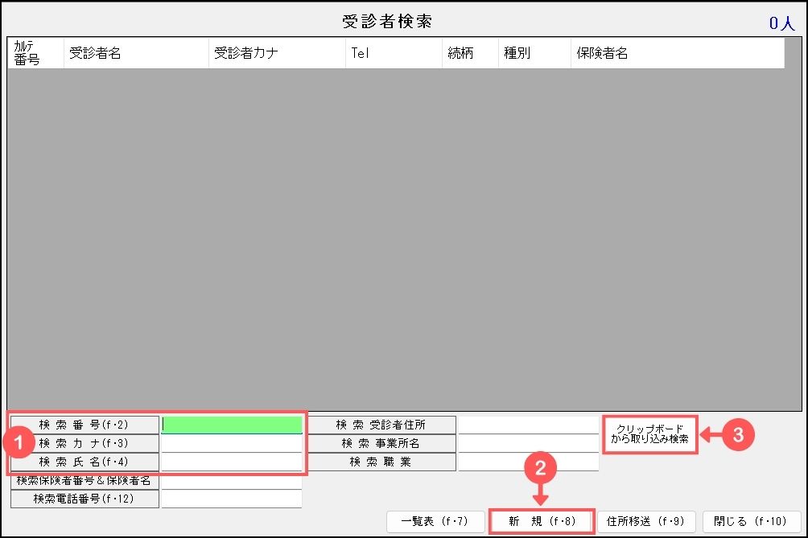The image size is (808, 538).
Task: Click the 検索番号(f·2) button
Action: [84, 425]
